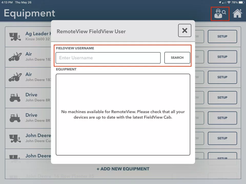The image size is (246, 184).
Task: Select the tractor icon beside the first Drive entry
Action: point(15,97)
